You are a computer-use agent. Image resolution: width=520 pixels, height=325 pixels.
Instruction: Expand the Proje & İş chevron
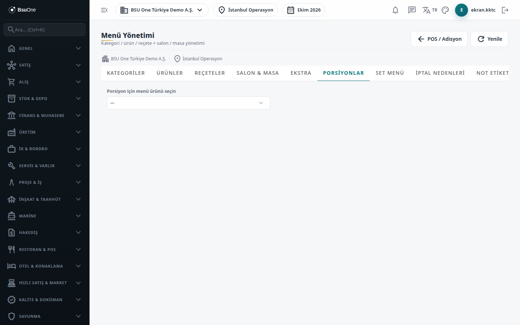[78, 182]
